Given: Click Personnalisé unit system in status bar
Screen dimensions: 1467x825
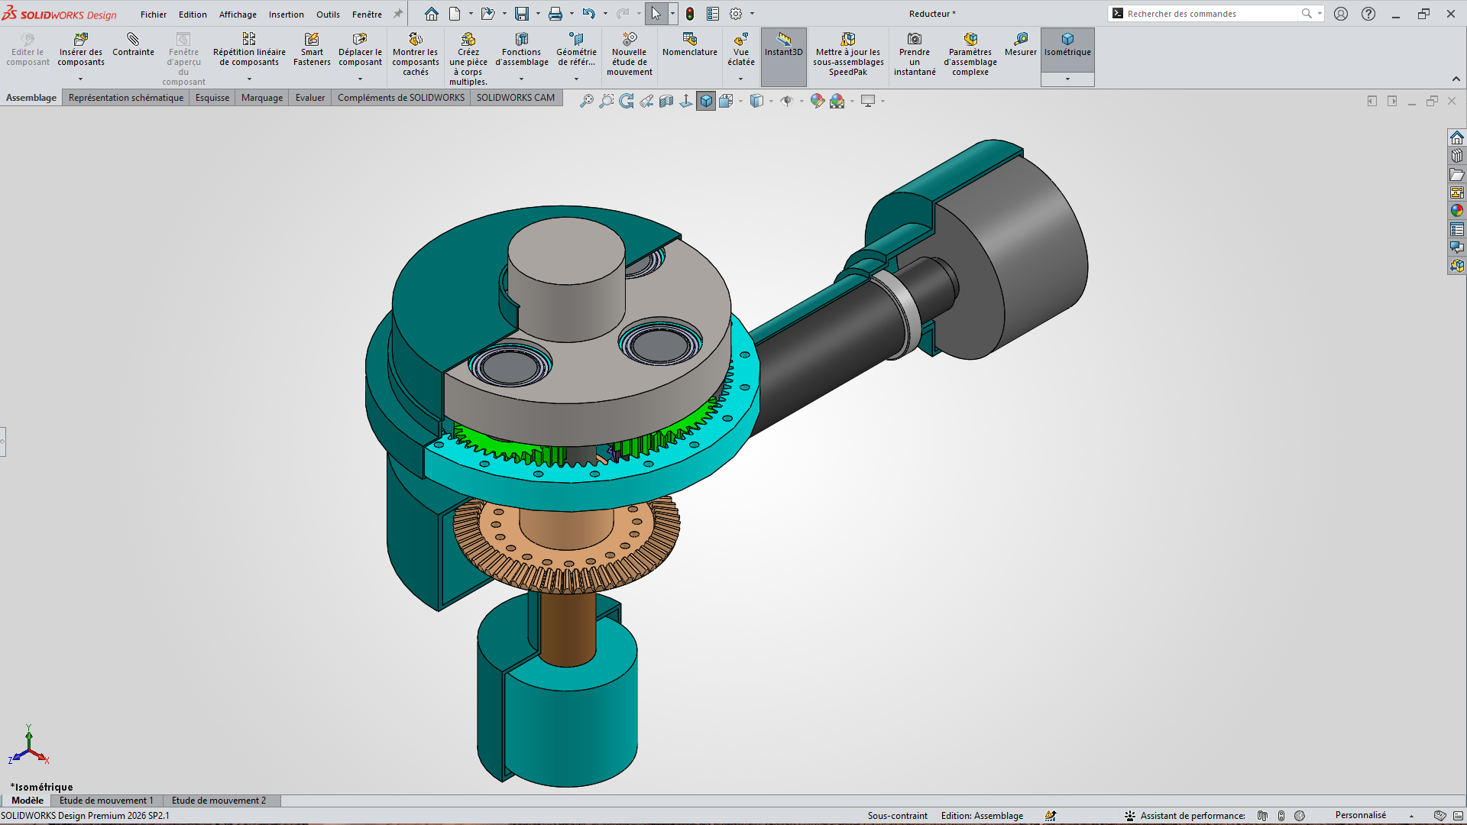Looking at the screenshot, I should pos(1361,816).
